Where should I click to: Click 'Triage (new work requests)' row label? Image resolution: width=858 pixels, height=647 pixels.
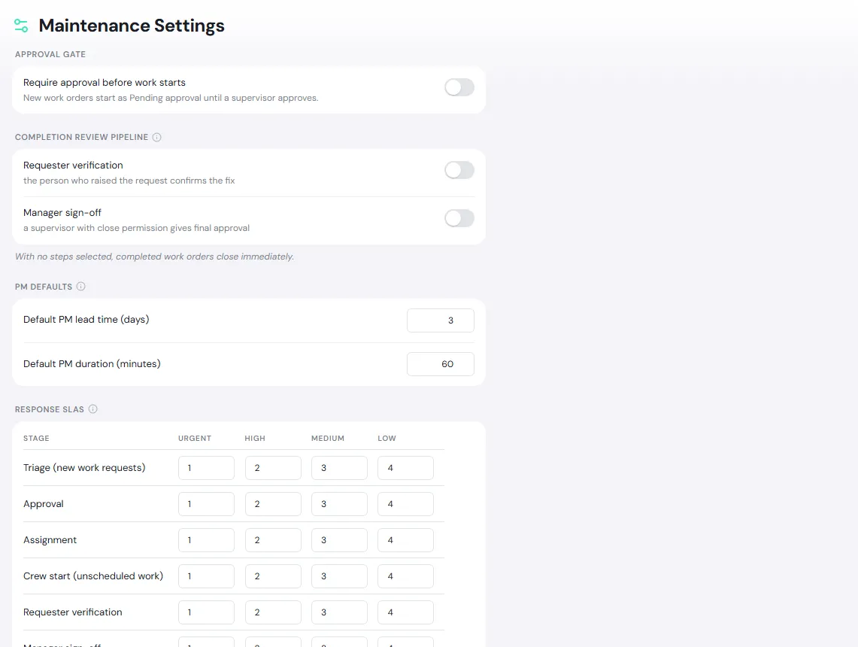(x=84, y=468)
